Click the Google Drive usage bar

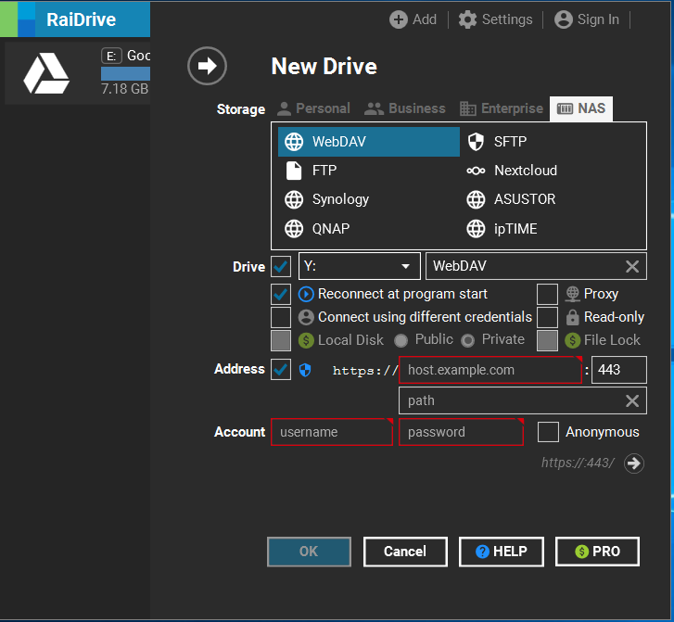[125, 73]
